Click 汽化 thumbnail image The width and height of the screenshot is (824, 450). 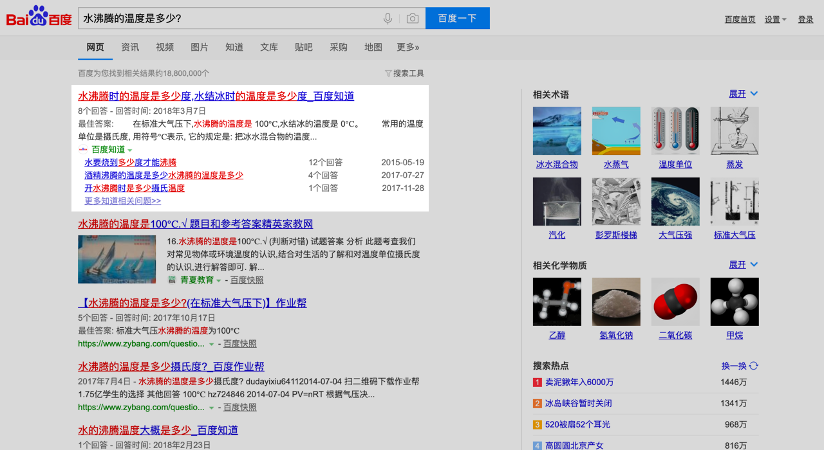coord(557,201)
